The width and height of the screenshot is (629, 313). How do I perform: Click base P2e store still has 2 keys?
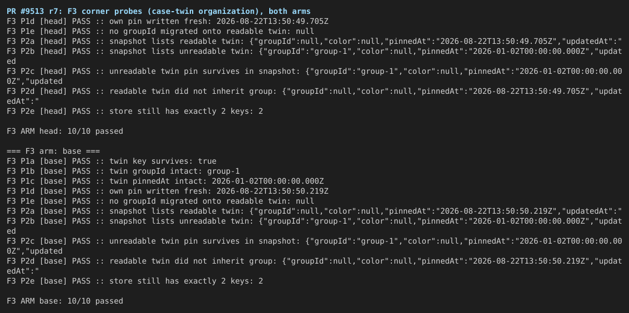pyautogui.click(x=135, y=281)
